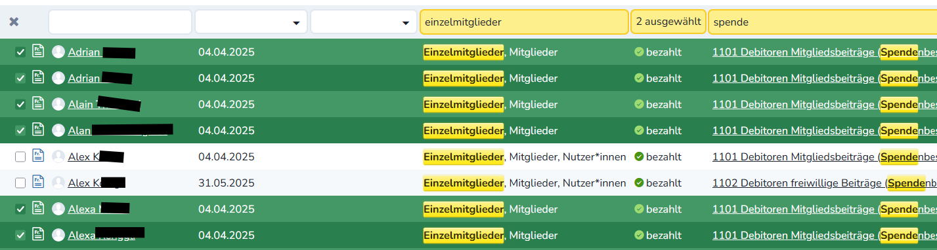Check the Alex K 31.05.2025 row checkbox
This screenshot has height=250, width=937.
click(x=20, y=183)
